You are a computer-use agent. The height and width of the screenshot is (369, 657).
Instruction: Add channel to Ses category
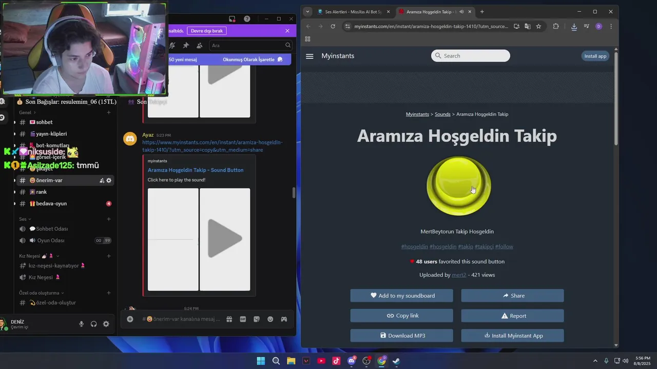[109, 219]
